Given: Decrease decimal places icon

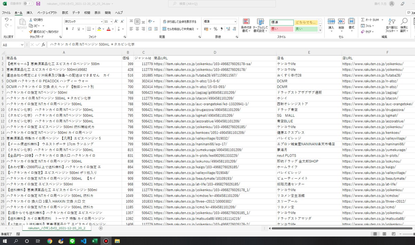Looking at the screenshot, I should click(234, 29).
